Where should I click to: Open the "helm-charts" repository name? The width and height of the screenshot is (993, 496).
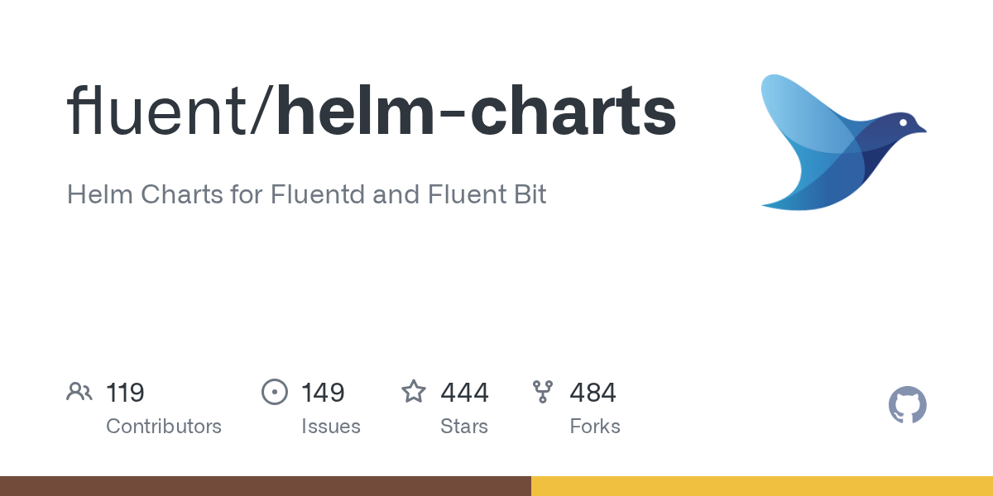pyautogui.click(x=477, y=112)
